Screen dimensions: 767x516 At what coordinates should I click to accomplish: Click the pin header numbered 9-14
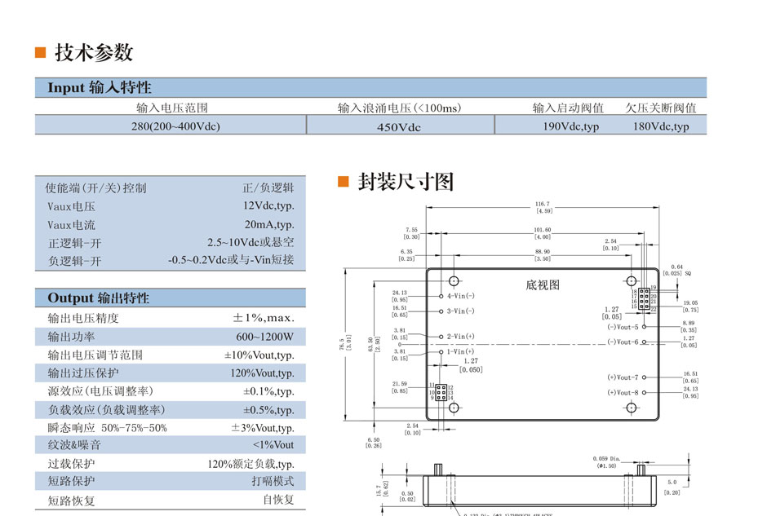[441, 391]
